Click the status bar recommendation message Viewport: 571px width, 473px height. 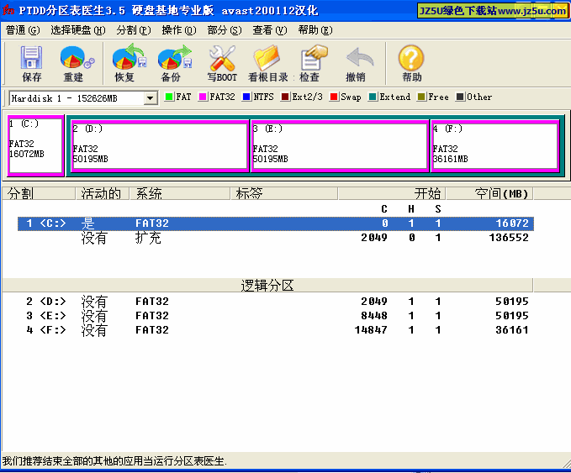click(114, 461)
